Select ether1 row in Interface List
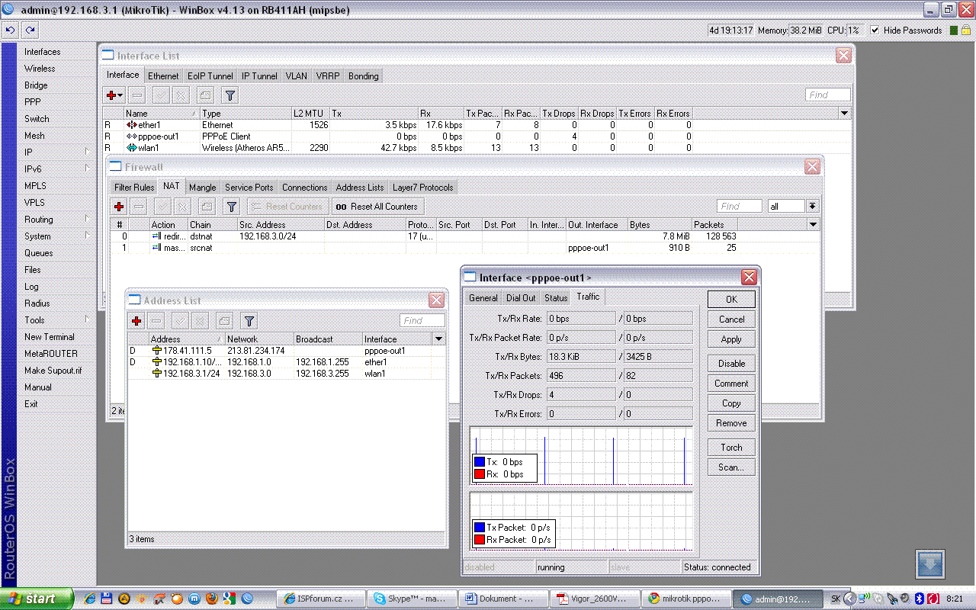This screenshot has width=976, height=610. click(477, 125)
